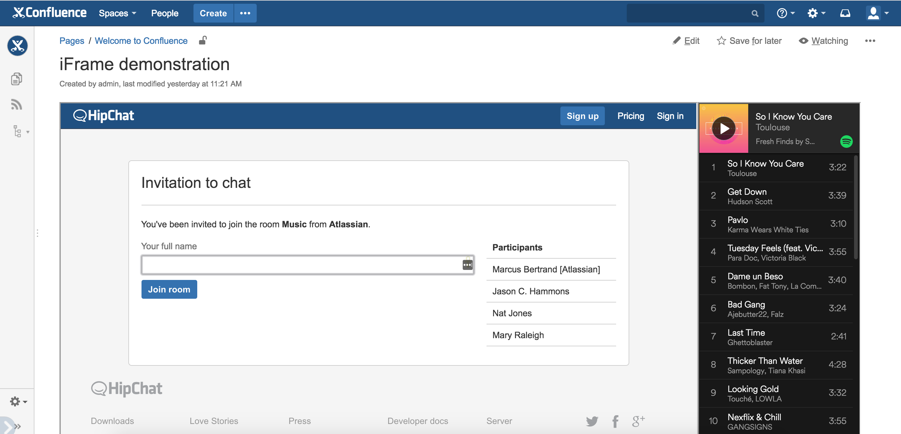901x434 pixels.
Task: Expand the help menu dropdown
Action: [785, 13]
